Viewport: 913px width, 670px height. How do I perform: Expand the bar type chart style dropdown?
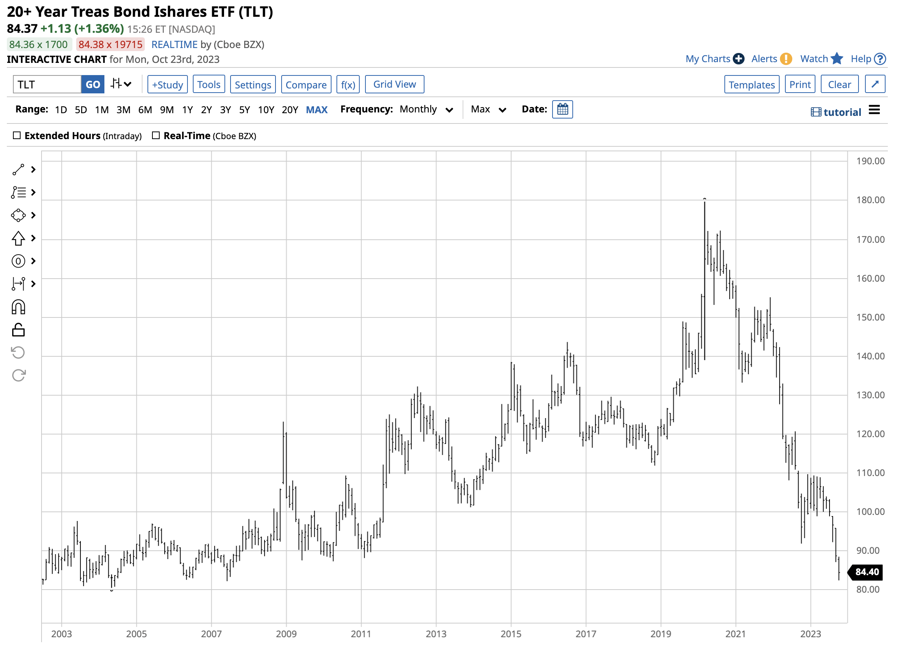[x=121, y=84]
